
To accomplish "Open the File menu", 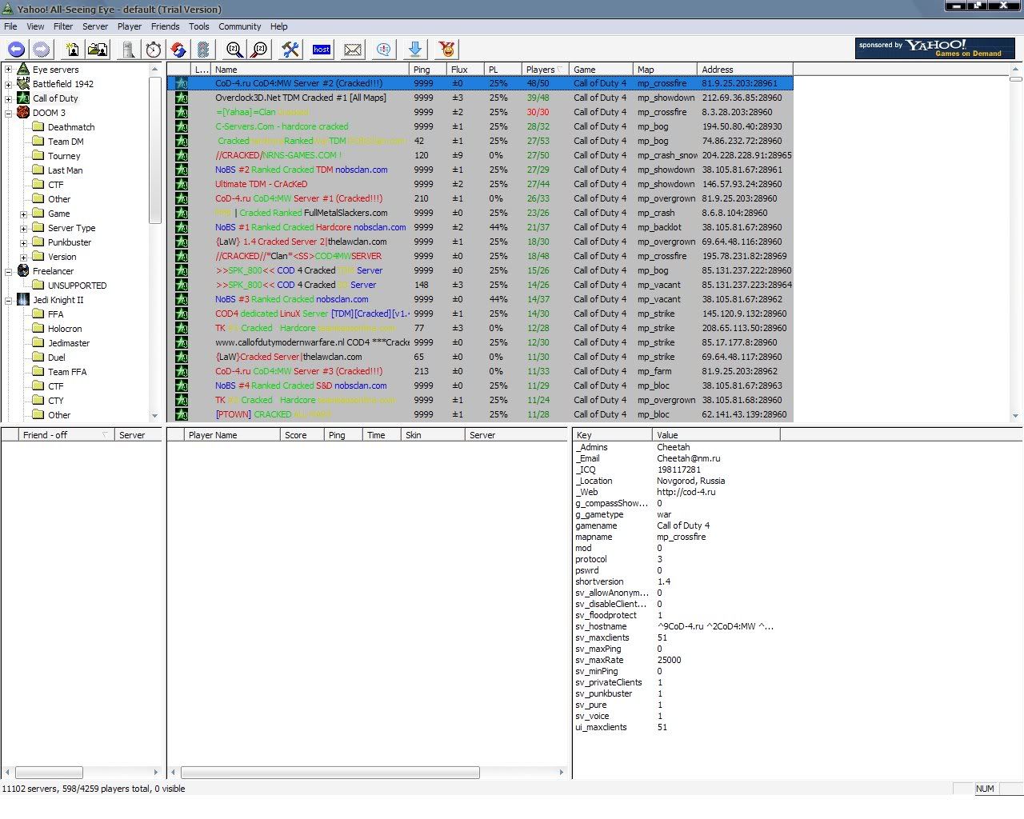I will coord(10,26).
